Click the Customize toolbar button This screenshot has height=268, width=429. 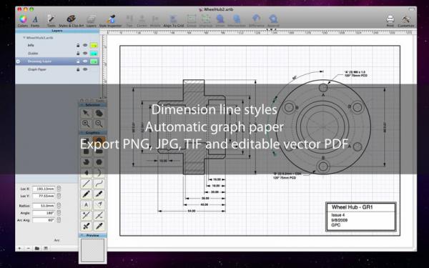[x=405, y=21]
